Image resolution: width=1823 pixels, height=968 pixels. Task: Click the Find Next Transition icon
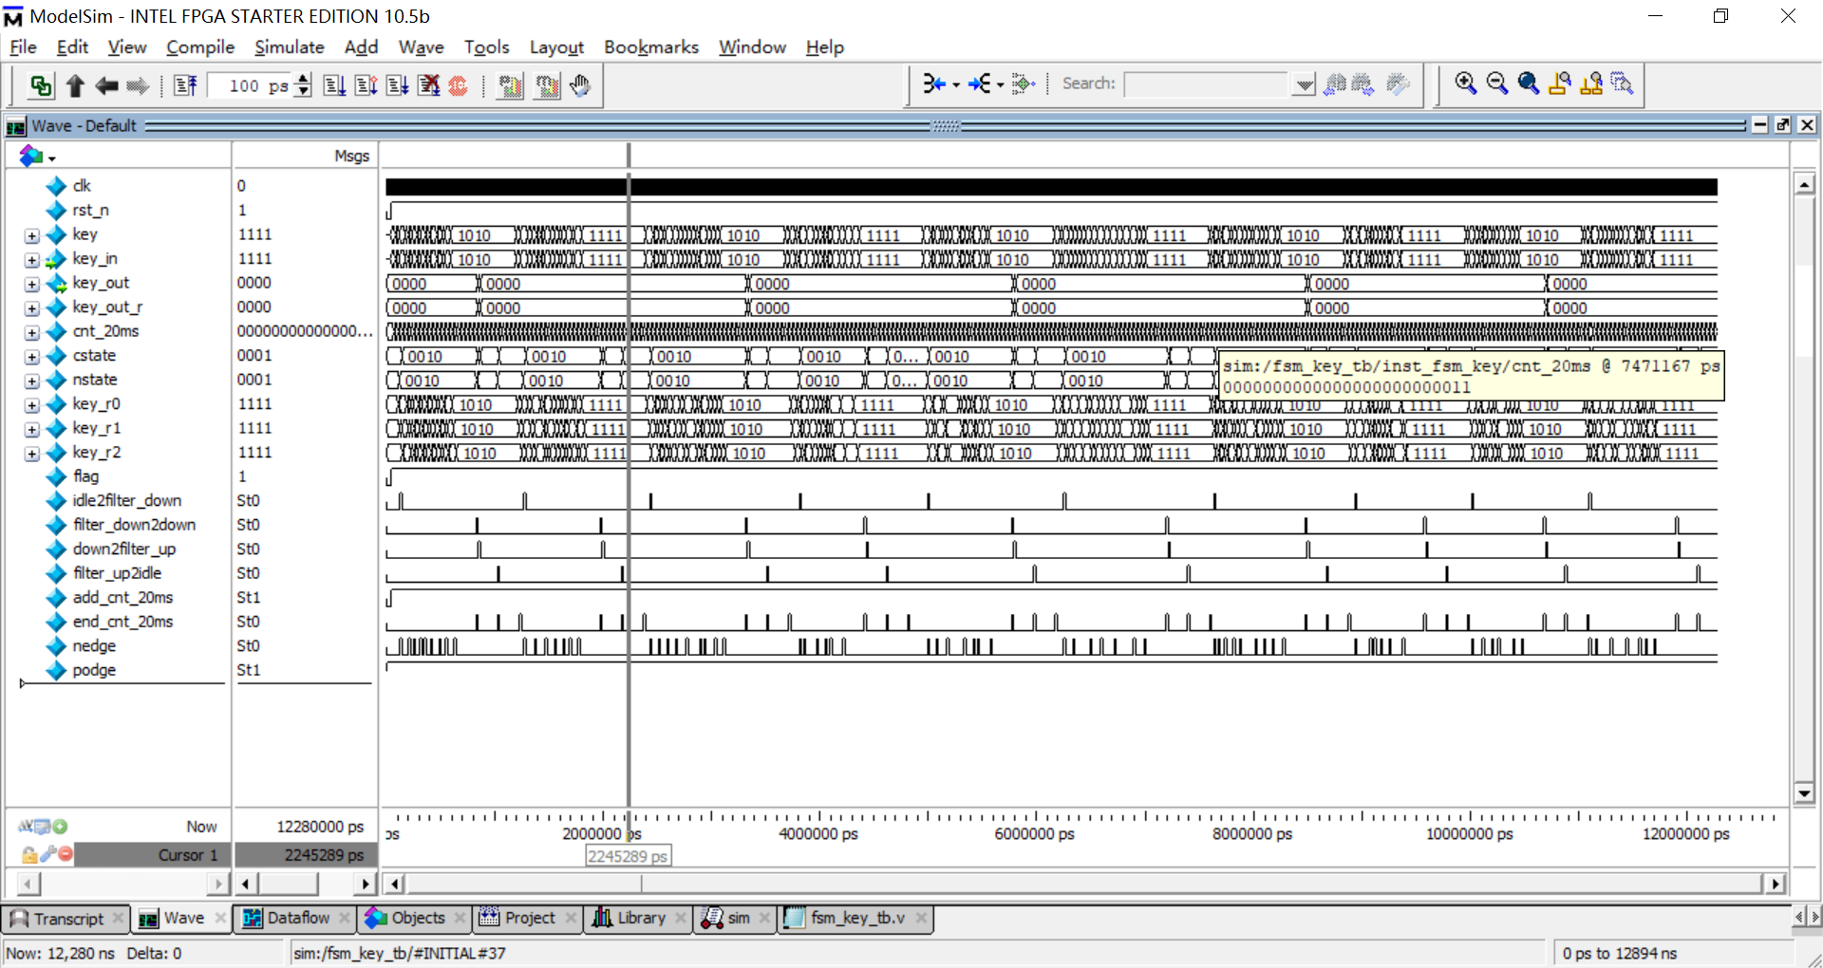tap(979, 84)
